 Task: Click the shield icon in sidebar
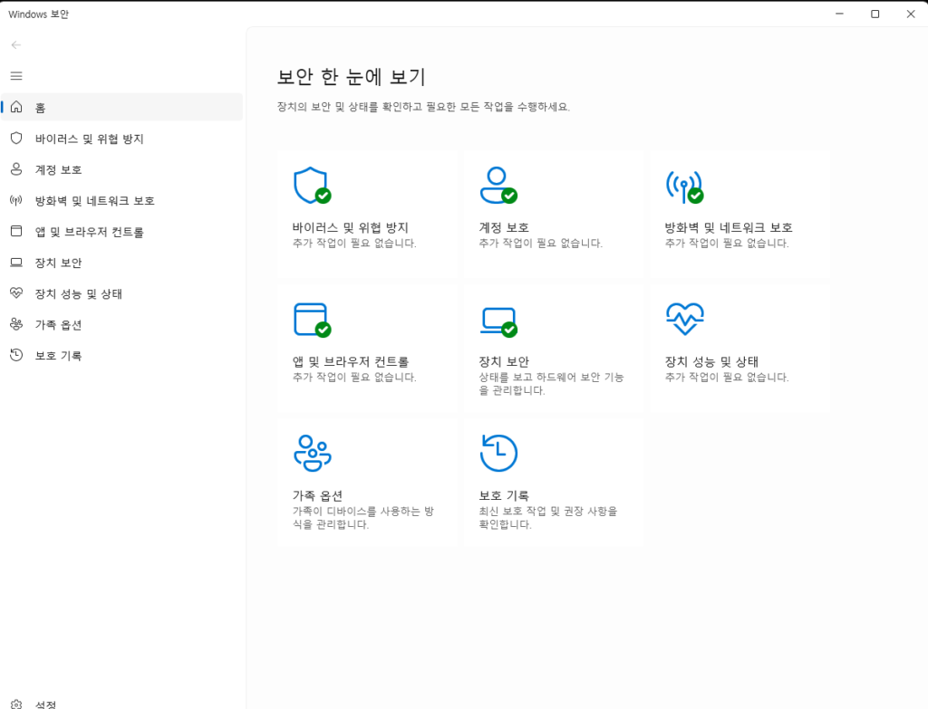click(16, 139)
